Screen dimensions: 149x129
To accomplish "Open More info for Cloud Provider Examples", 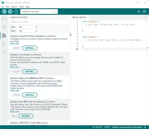I will pos(15,44).
